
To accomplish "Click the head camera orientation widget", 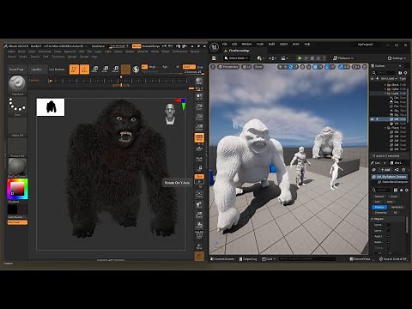I will 170,113.
